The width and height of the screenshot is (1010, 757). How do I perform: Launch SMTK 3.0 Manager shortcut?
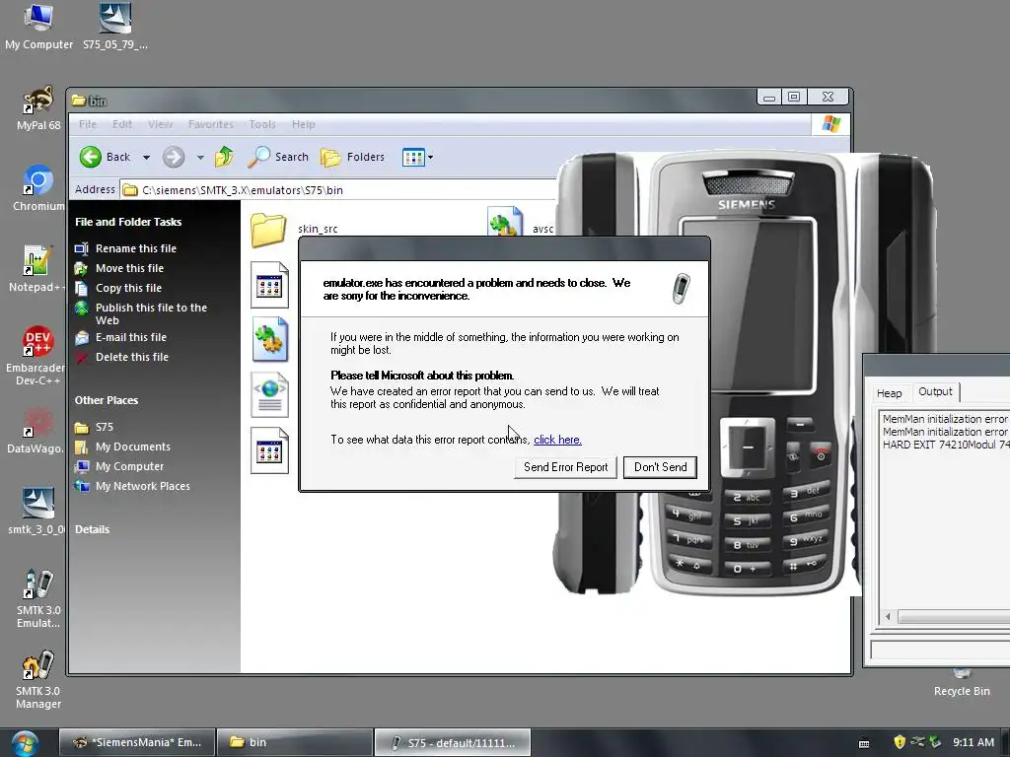38,680
